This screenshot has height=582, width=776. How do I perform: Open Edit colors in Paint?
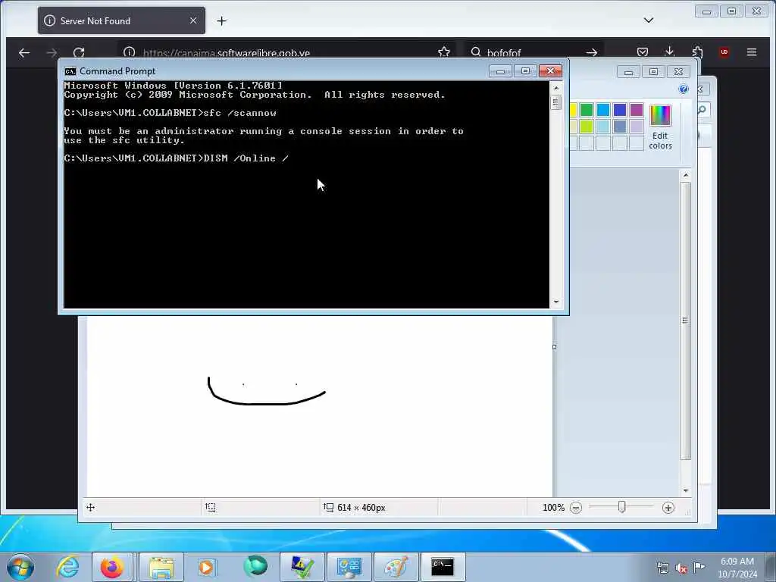pyautogui.click(x=660, y=127)
